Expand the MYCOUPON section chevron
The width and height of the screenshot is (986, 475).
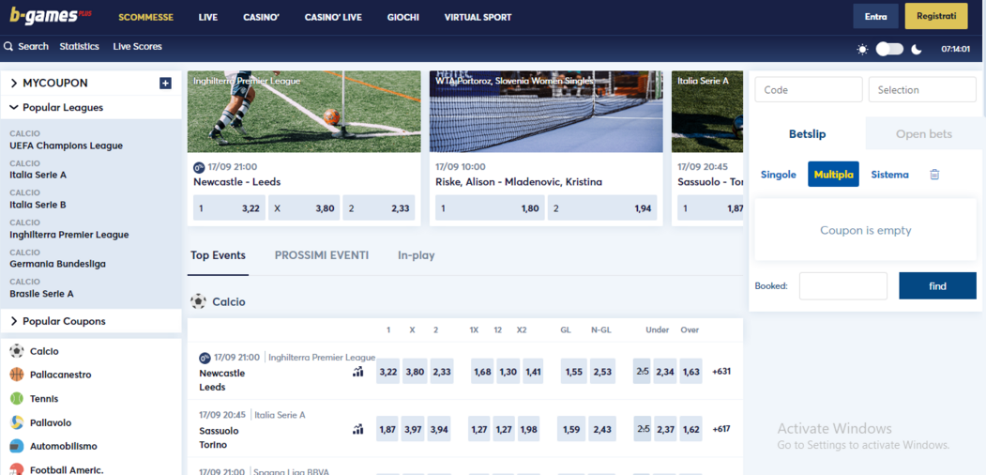click(x=14, y=84)
